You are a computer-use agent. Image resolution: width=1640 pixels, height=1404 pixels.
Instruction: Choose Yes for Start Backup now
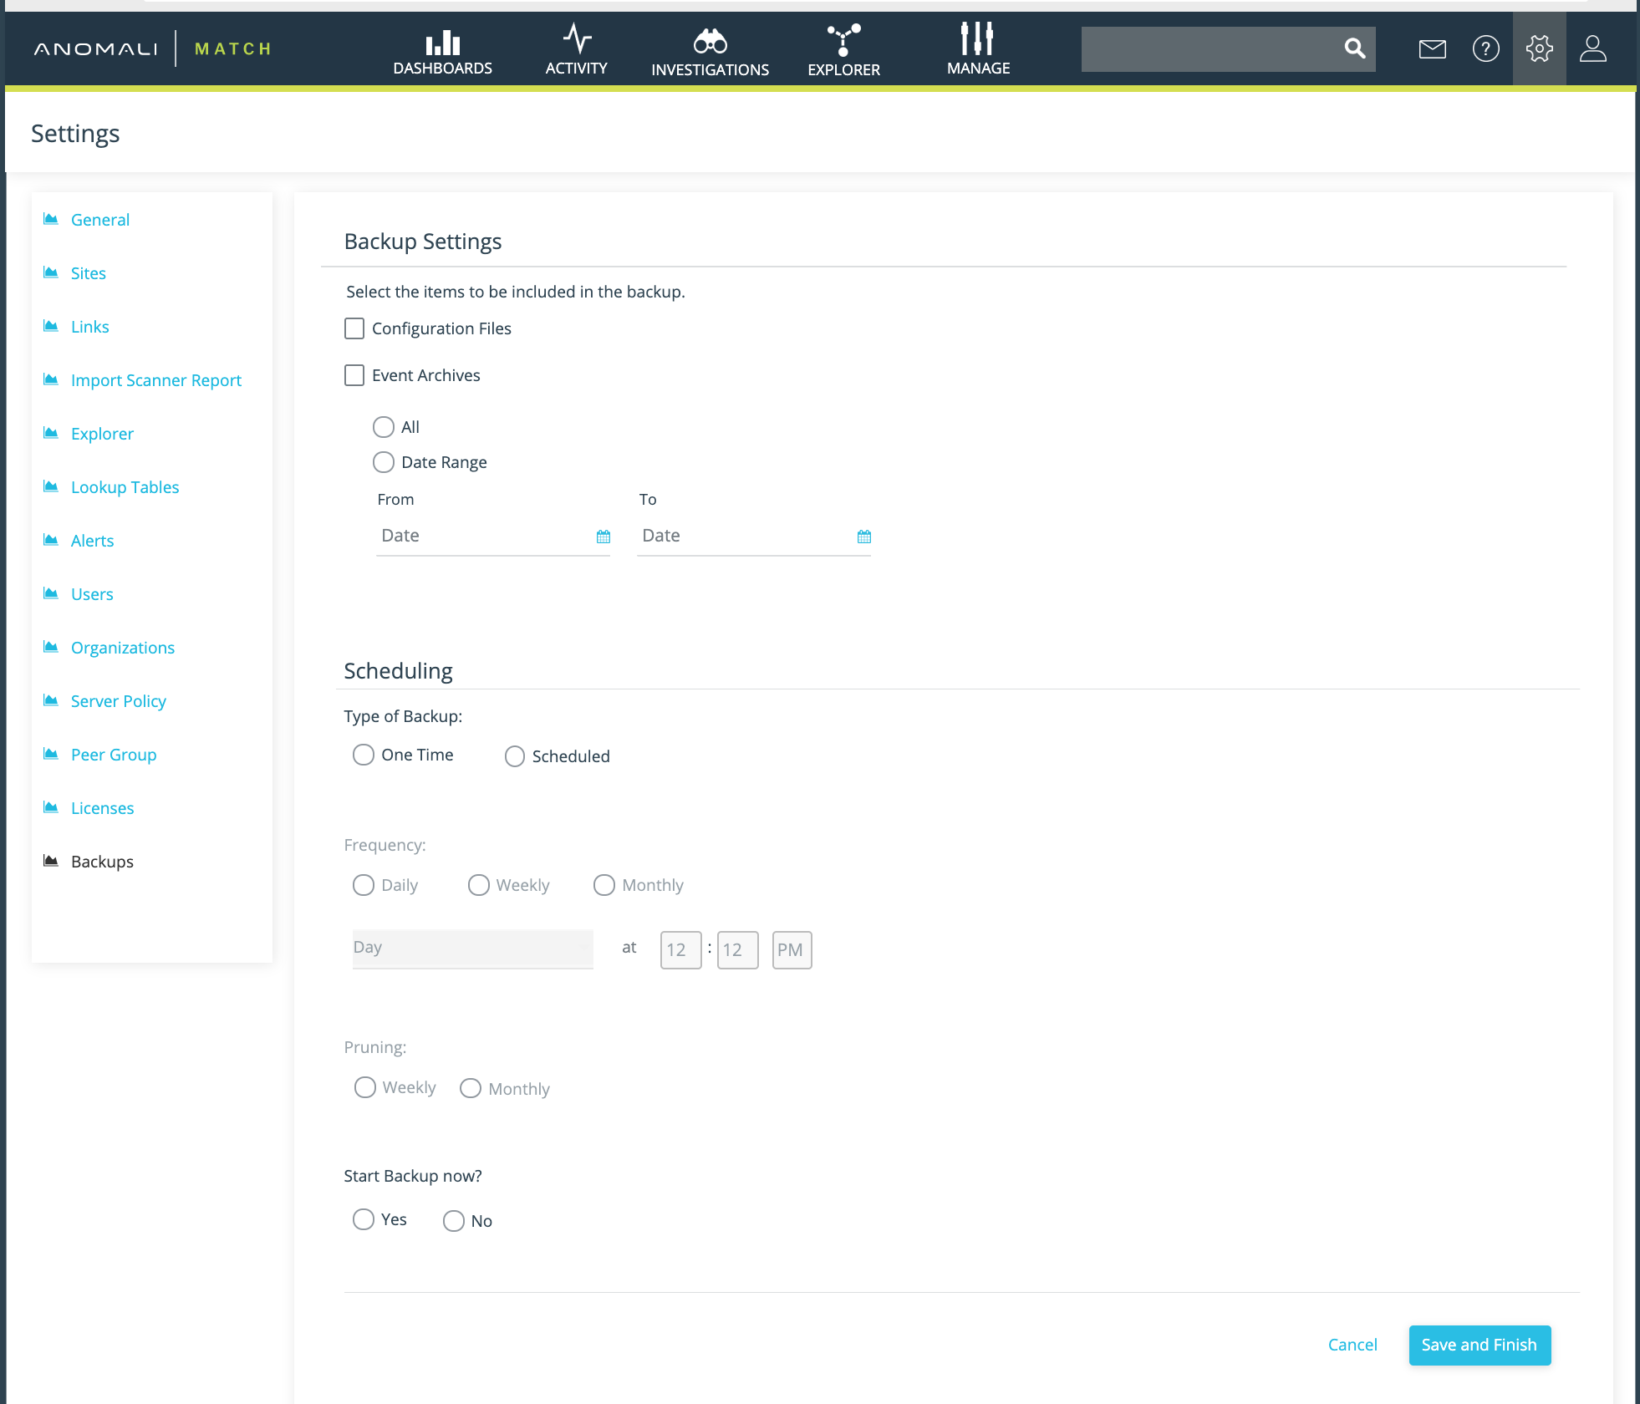tap(364, 1219)
